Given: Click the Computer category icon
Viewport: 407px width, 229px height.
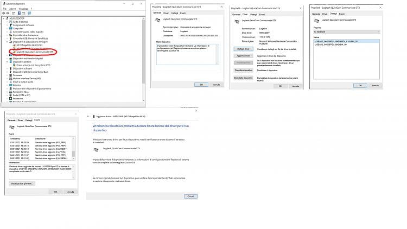Looking at the screenshot, I should tap(11, 28).
